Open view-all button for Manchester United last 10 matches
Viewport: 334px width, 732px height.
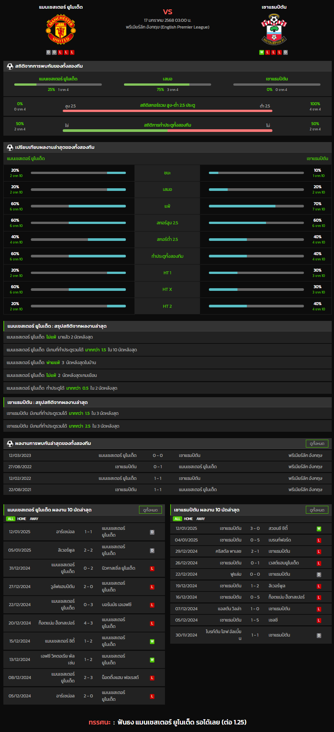[150, 510]
